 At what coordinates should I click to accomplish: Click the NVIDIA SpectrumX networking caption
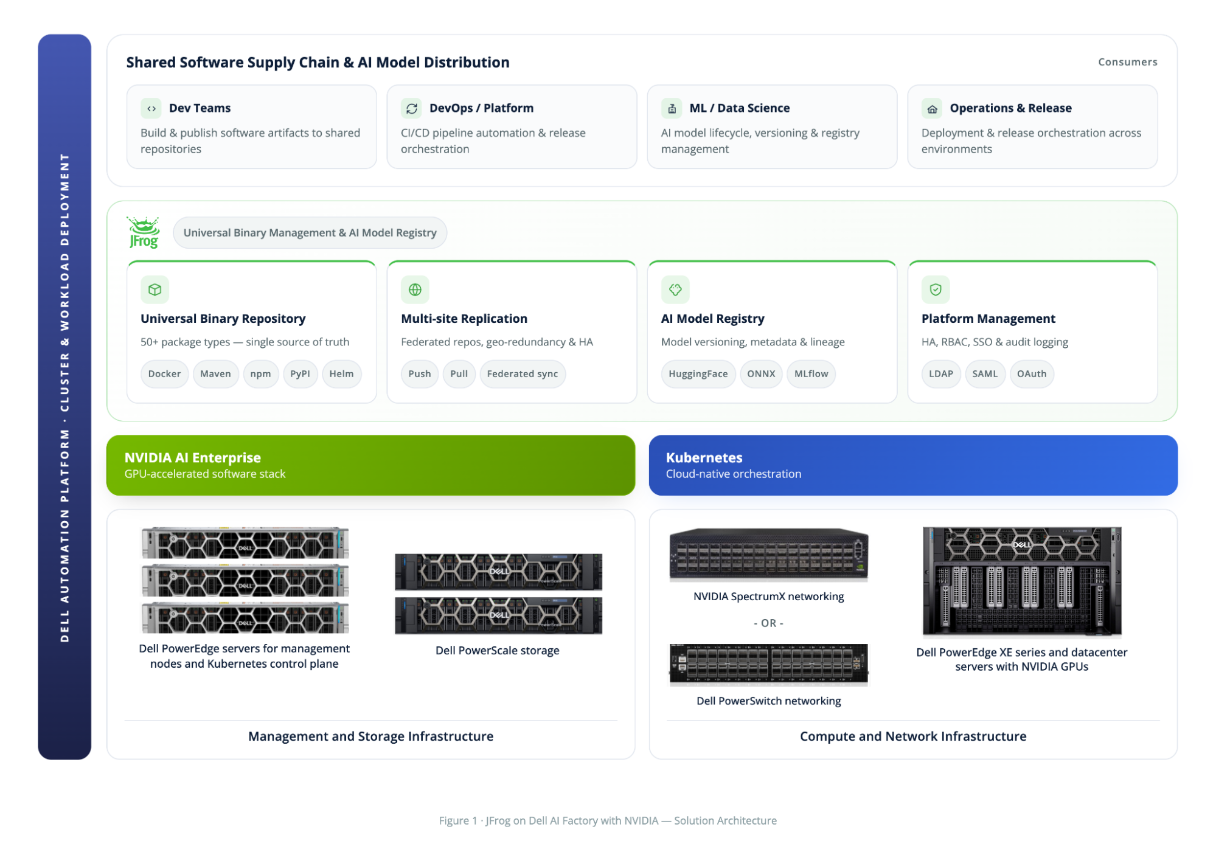pyautogui.click(x=769, y=597)
